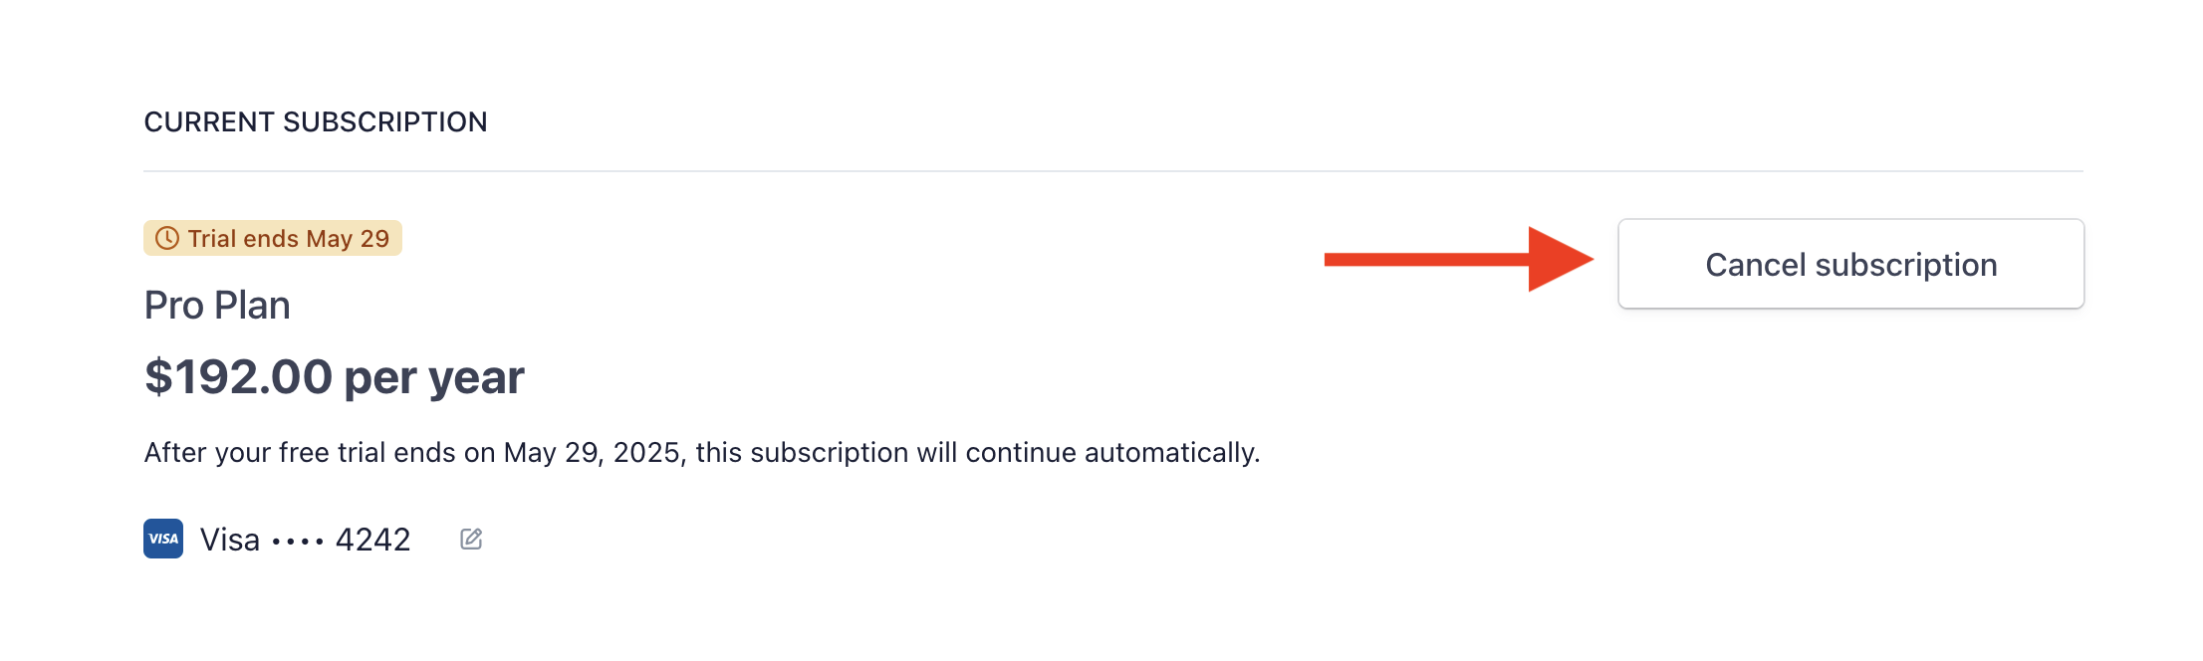Click inside the Cancel subscription outlined box
This screenshot has width=2203, height=661.
pos(1850,264)
